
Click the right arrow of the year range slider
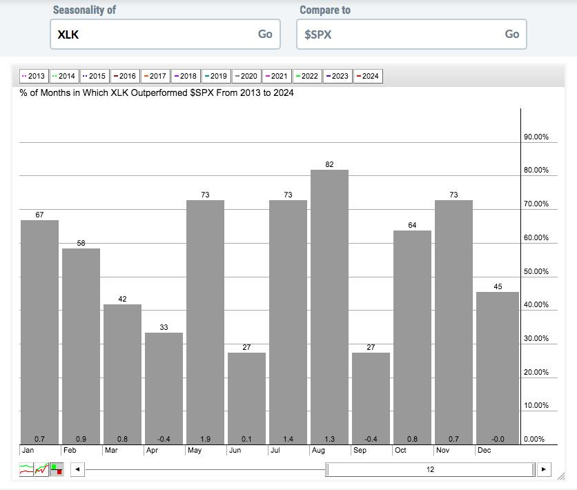click(543, 469)
